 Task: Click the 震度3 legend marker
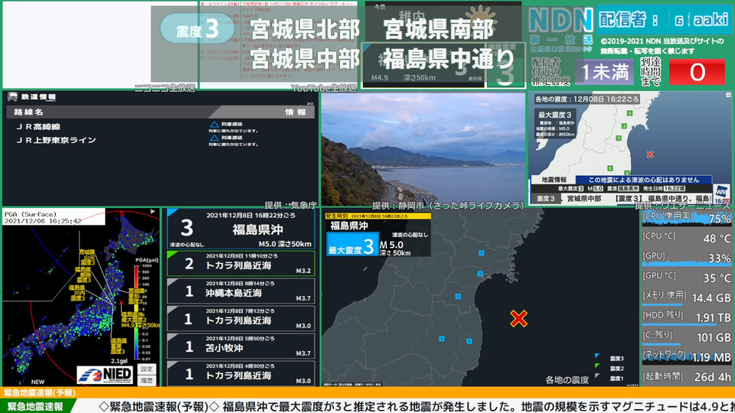coord(597,356)
